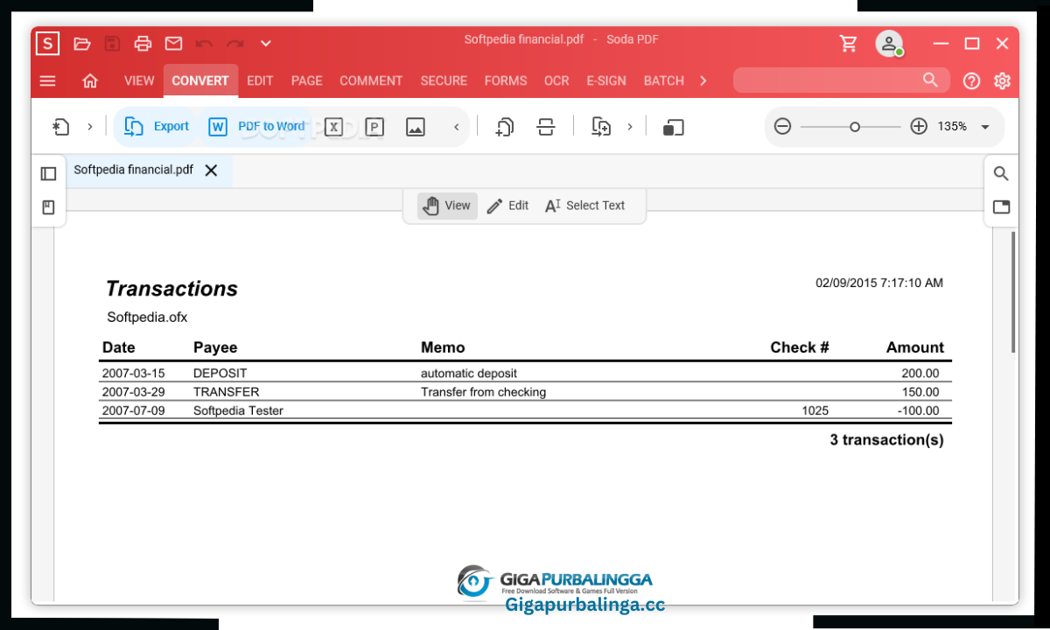The height and width of the screenshot is (630, 1050).
Task: Expand options next to insert icon
Action: (x=629, y=127)
